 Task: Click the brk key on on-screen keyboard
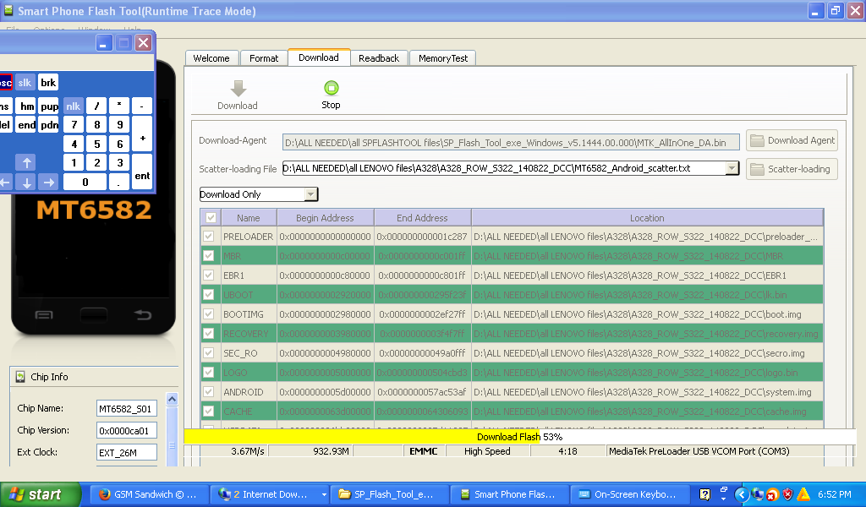48,82
